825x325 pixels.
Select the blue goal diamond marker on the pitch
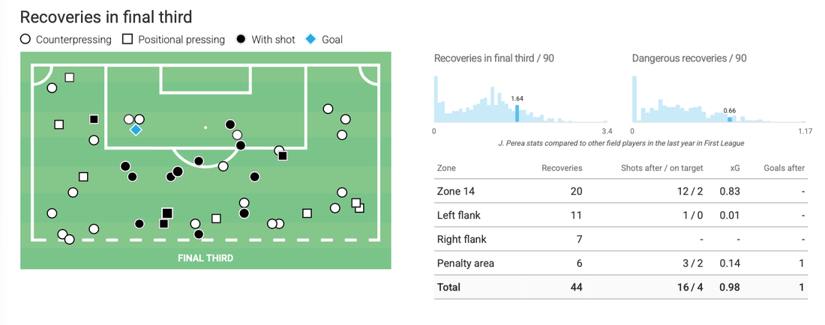click(x=136, y=130)
